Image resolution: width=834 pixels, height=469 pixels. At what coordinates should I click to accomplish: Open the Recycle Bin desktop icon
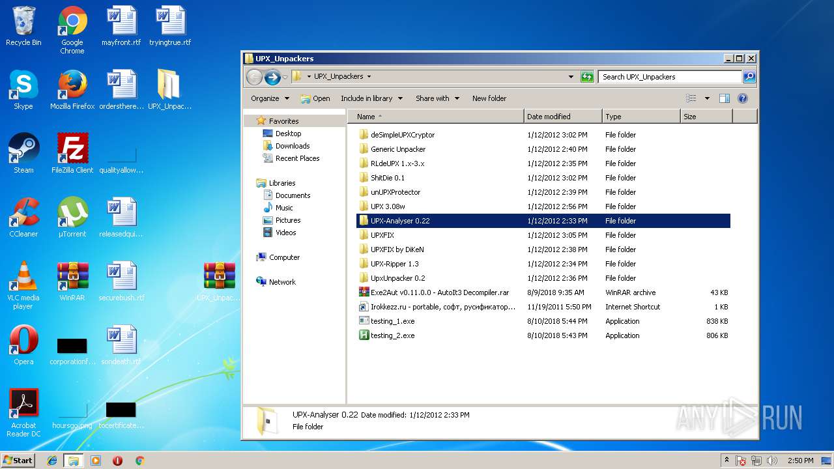(23, 27)
